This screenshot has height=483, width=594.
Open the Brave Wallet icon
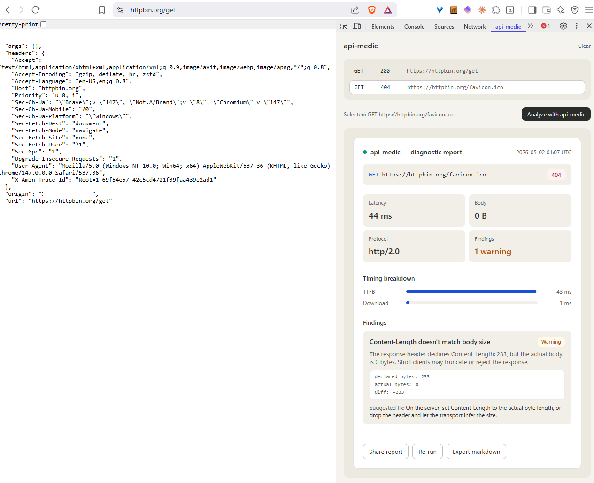point(547,10)
